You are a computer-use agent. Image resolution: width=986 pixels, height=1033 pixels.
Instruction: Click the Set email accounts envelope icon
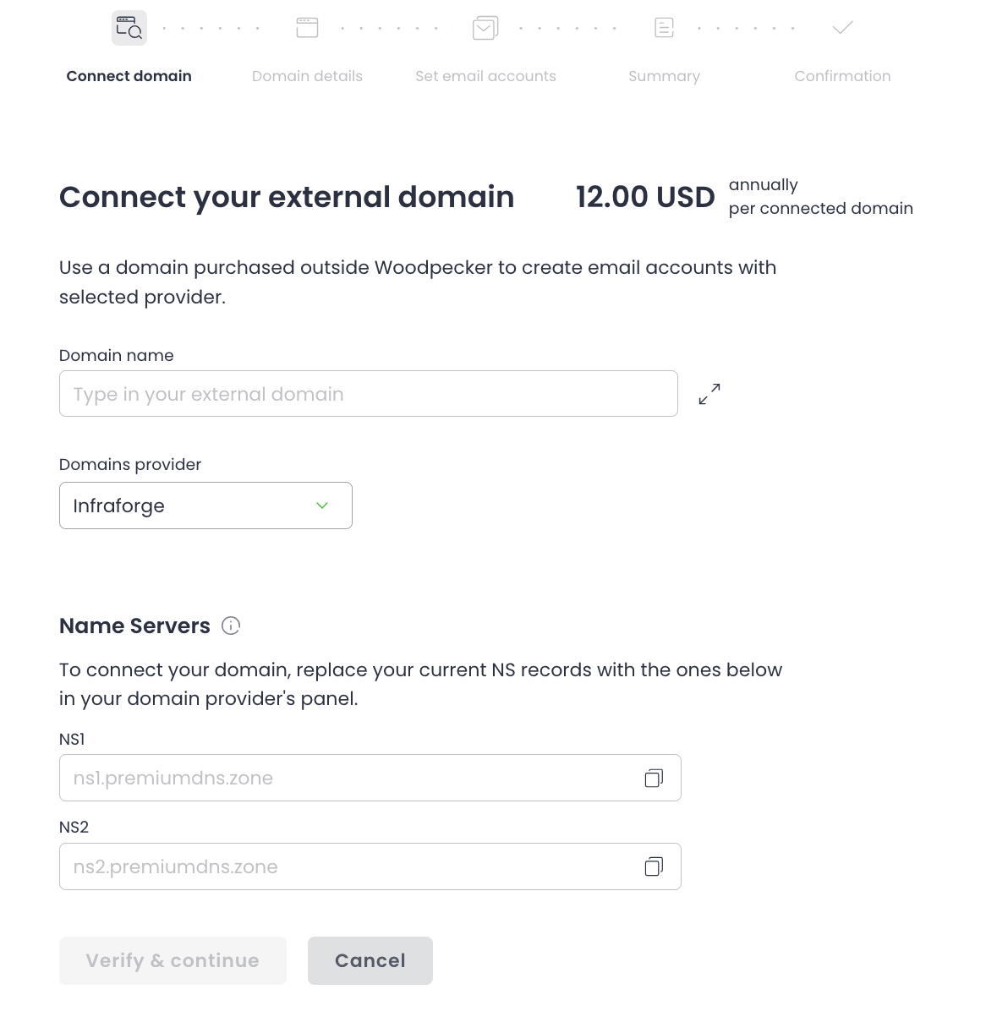point(485,28)
